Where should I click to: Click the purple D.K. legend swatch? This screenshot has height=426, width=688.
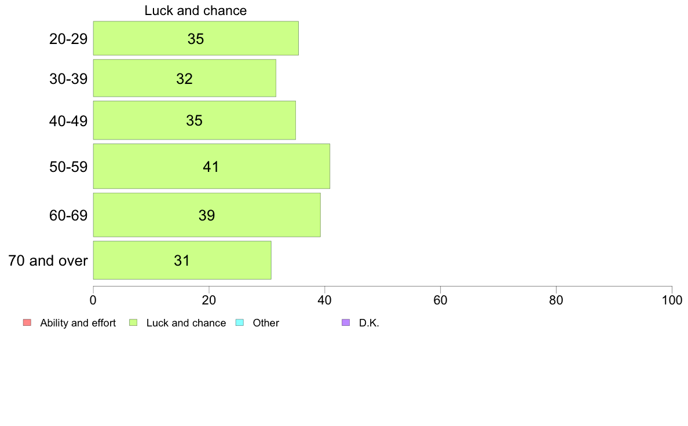click(346, 322)
